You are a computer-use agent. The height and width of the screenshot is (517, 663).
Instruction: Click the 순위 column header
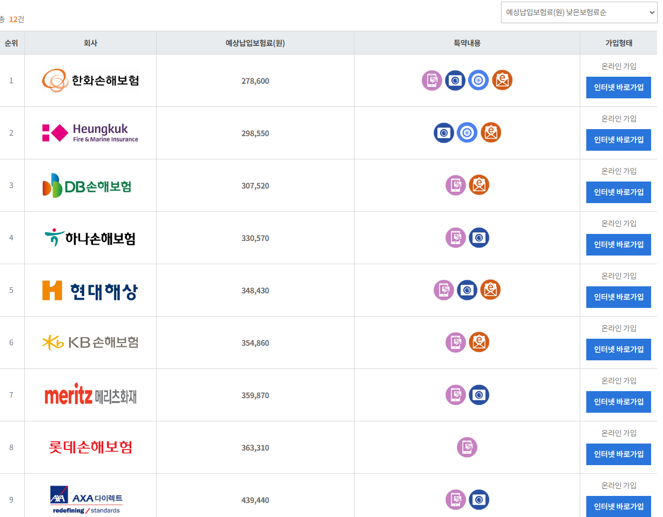click(11, 43)
